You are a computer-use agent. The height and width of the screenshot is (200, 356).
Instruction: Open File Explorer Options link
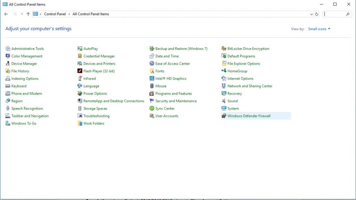244,64
